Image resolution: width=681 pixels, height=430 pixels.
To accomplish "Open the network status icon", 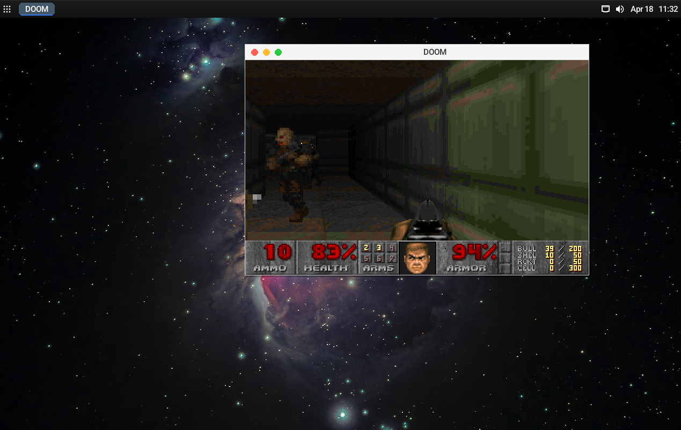I will tap(605, 9).
